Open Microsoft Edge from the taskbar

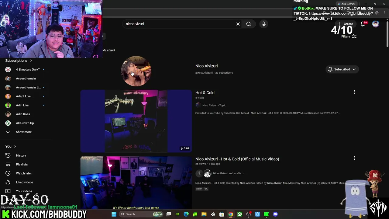coord(186,214)
